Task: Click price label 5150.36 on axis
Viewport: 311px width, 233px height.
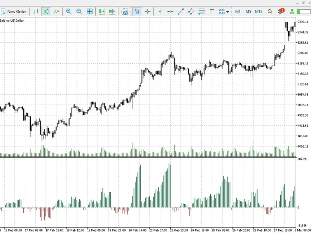Action: 303,74
